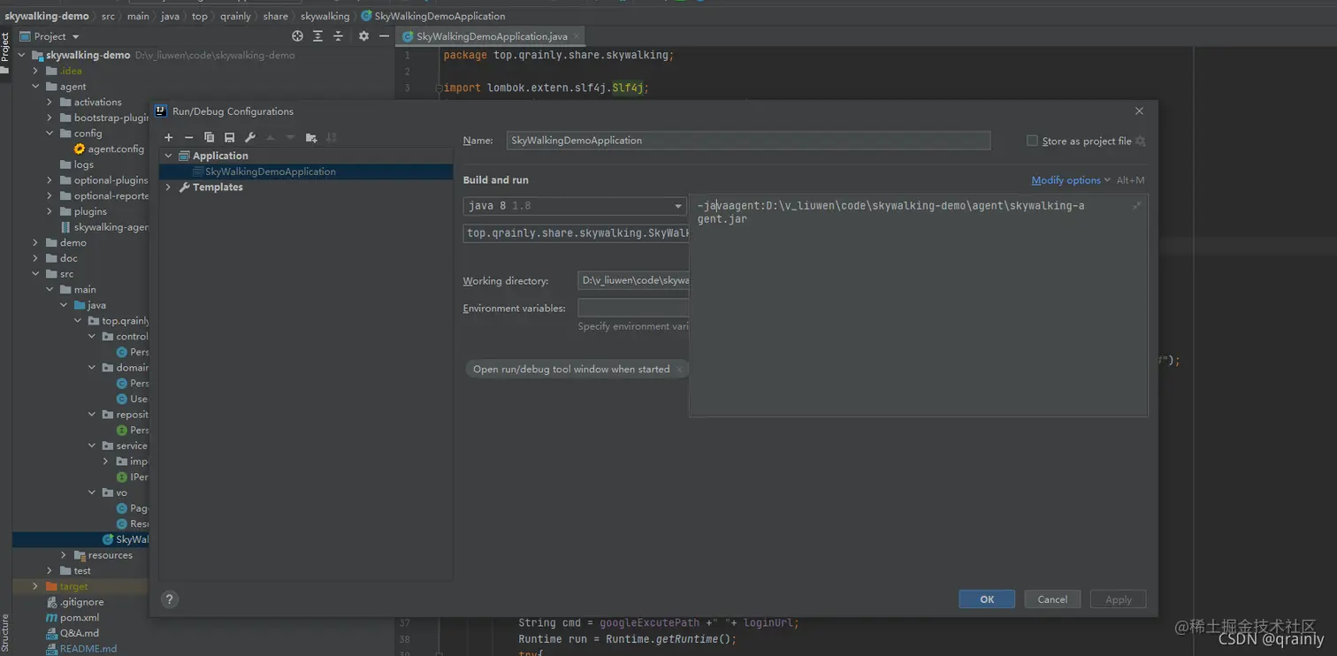Remove the 'Open run/debug tool window' tag
This screenshot has width=1337, height=656.
coord(679,370)
